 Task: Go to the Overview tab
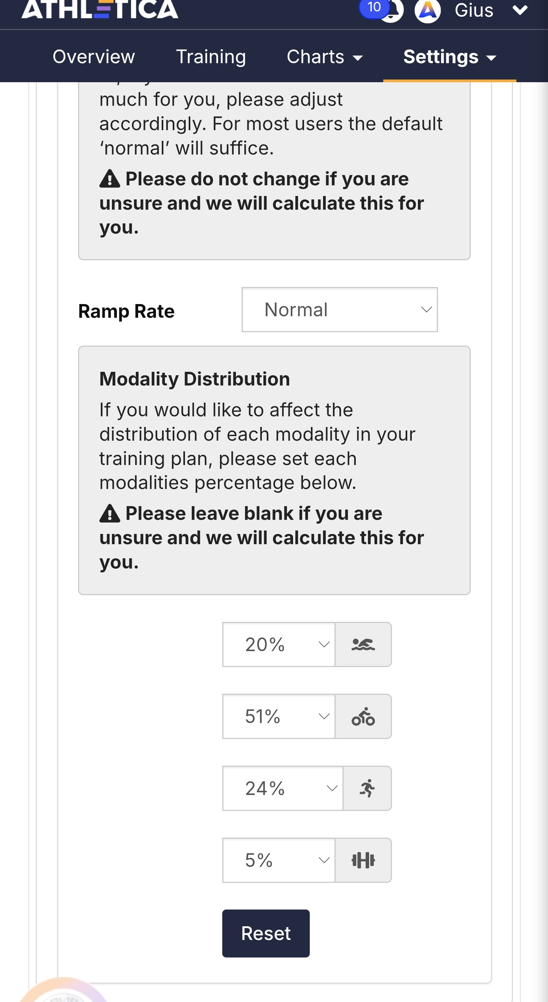94,57
